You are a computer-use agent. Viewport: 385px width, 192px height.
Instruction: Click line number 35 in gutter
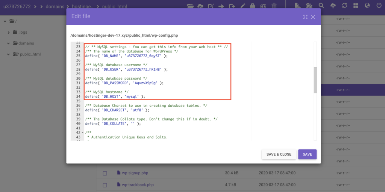(x=78, y=101)
